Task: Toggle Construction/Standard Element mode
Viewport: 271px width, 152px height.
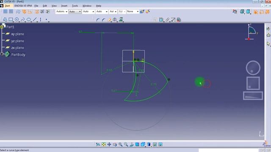Action: click(x=18, y=11)
